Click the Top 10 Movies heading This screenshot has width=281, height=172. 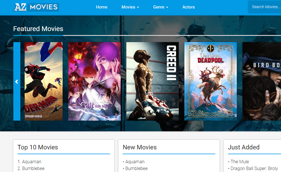(38, 147)
